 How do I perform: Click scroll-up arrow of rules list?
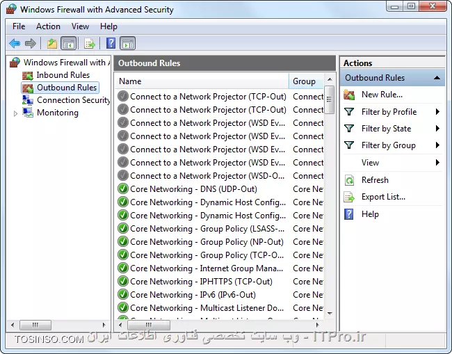coord(330,79)
